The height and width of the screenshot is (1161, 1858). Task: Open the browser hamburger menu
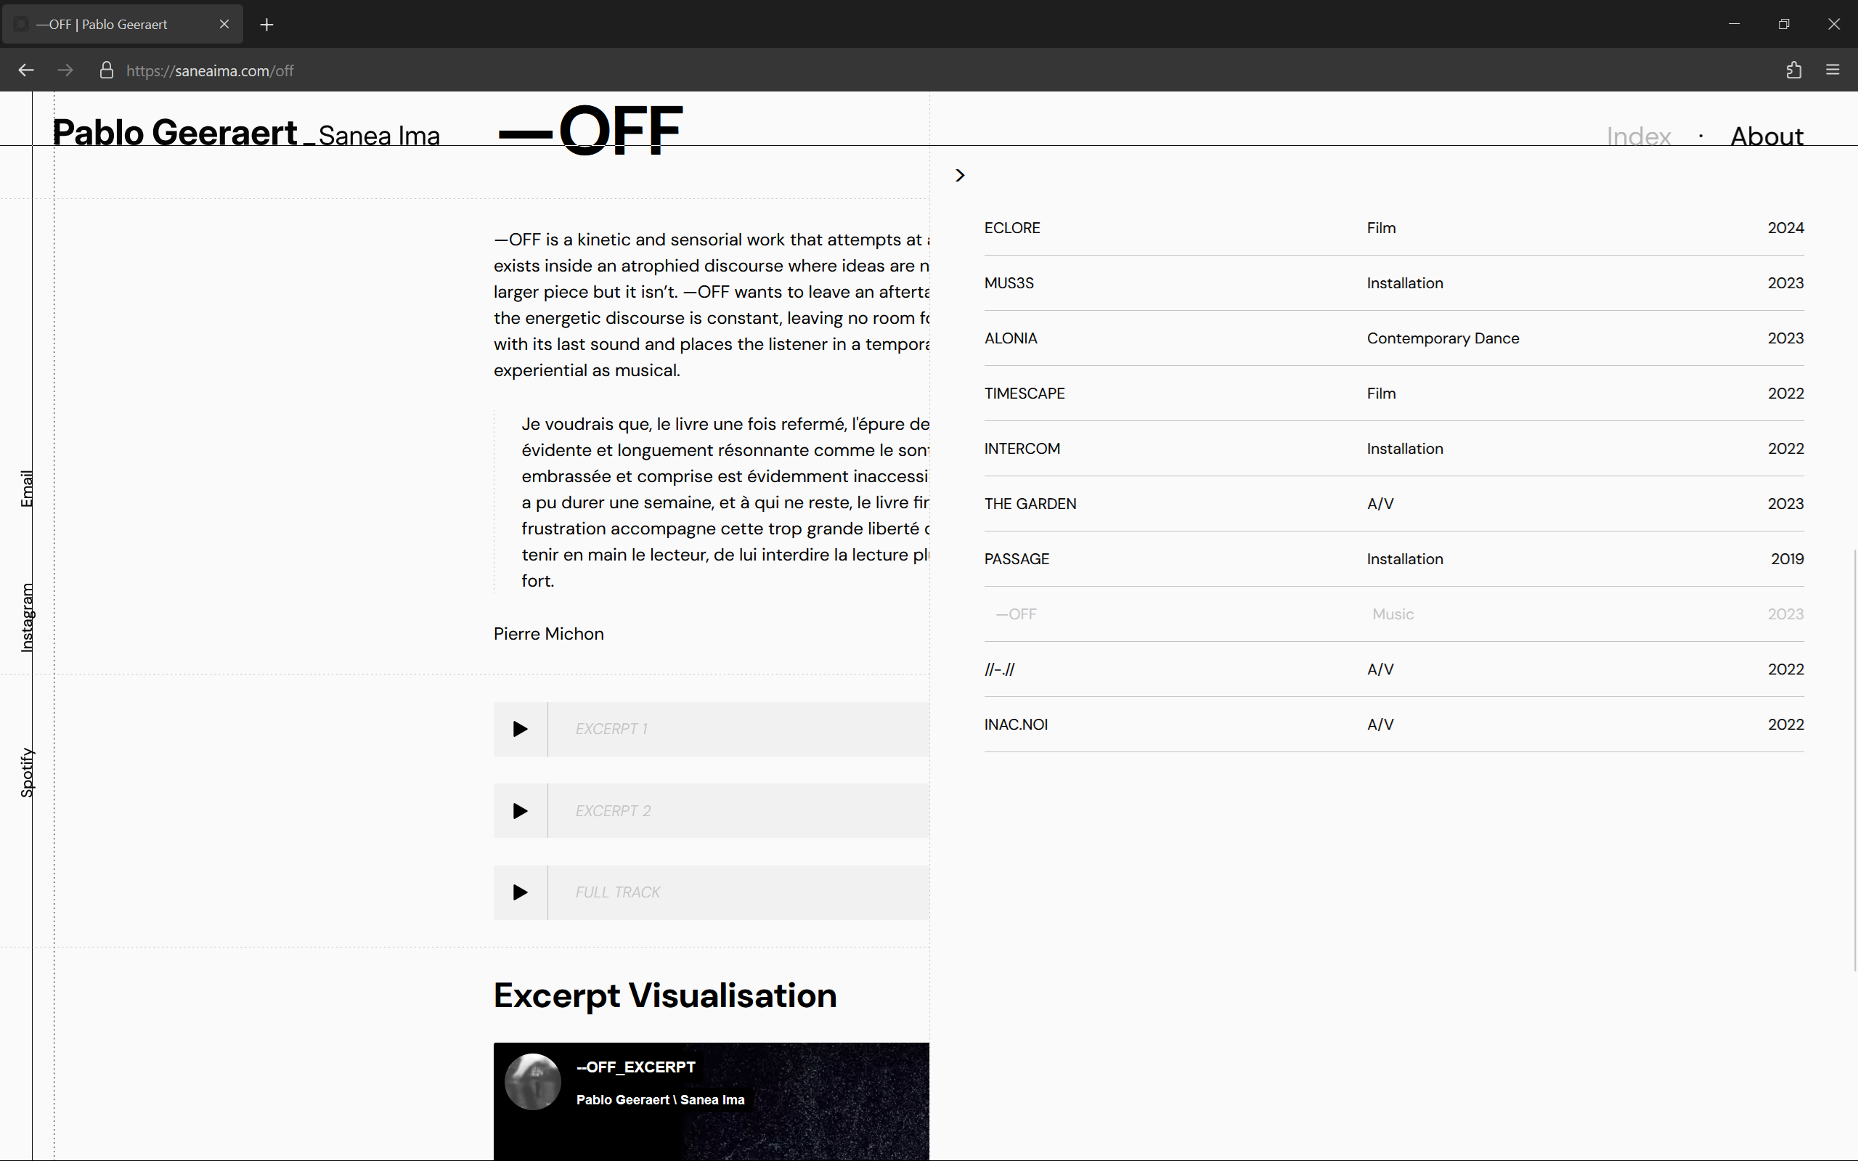click(x=1833, y=70)
